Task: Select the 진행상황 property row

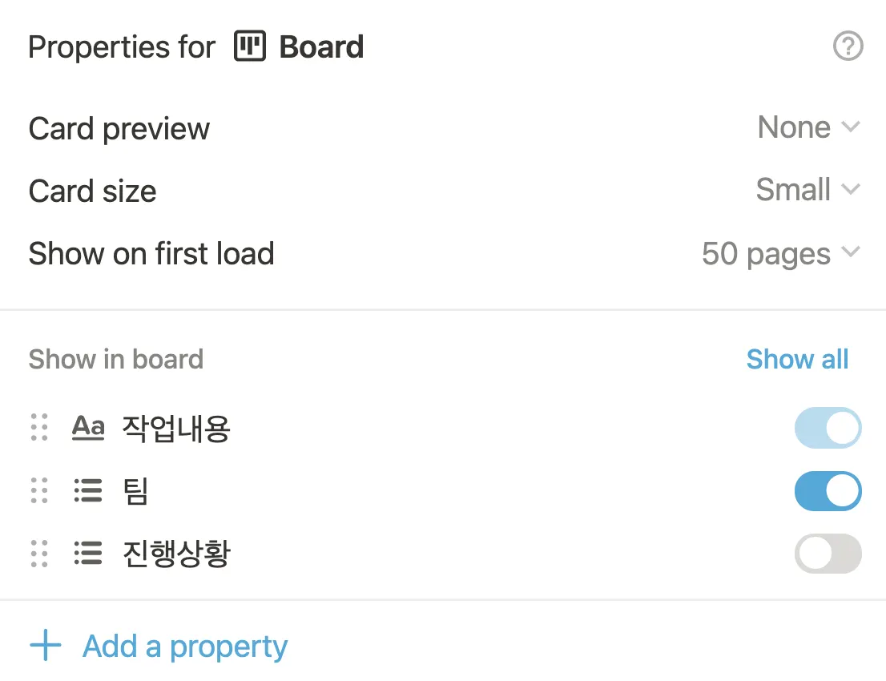Action: pyautogui.click(x=176, y=553)
